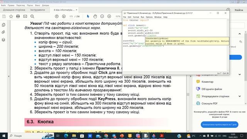The image size is (247, 139).
Task: Open Microsoft Edge from the taskbar
Action: (66, 136)
